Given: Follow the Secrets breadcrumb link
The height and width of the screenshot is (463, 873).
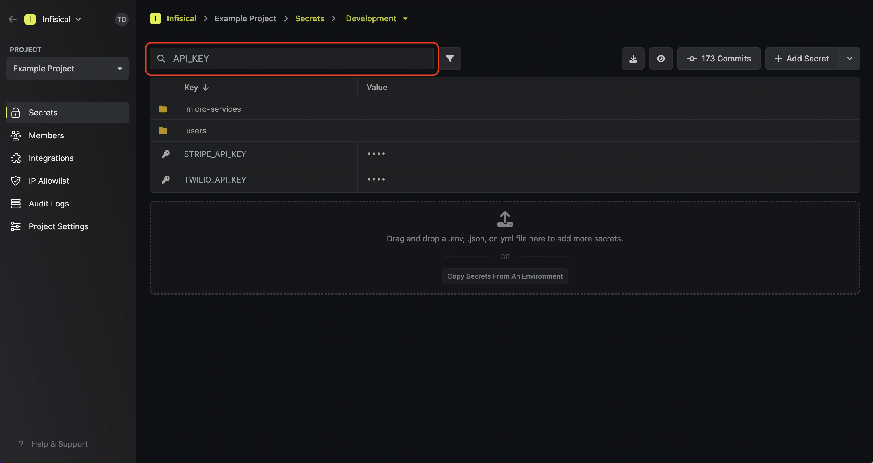Looking at the screenshot, I should click(310, 18).
